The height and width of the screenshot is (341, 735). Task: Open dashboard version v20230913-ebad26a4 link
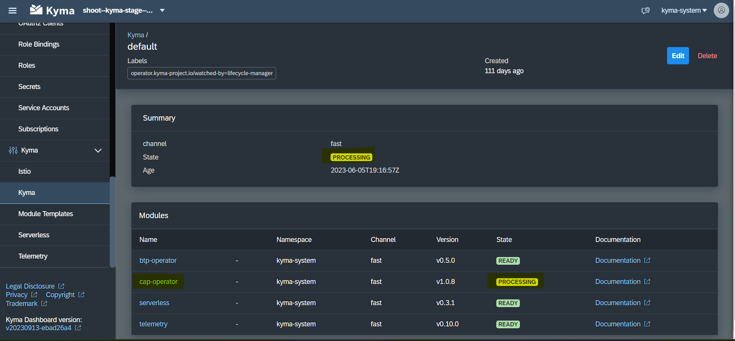(39, 328)
